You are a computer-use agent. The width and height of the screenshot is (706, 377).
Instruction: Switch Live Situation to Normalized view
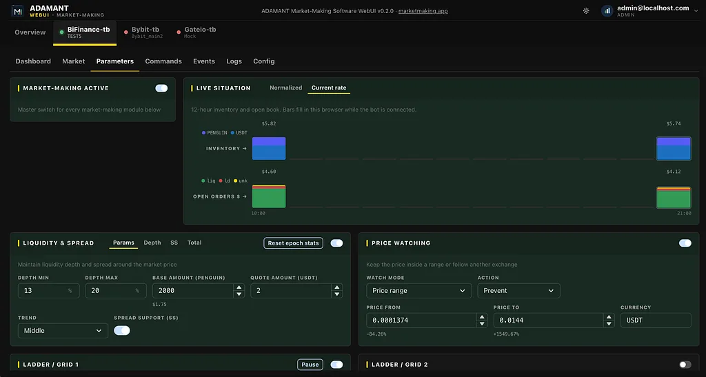(286, 88)
